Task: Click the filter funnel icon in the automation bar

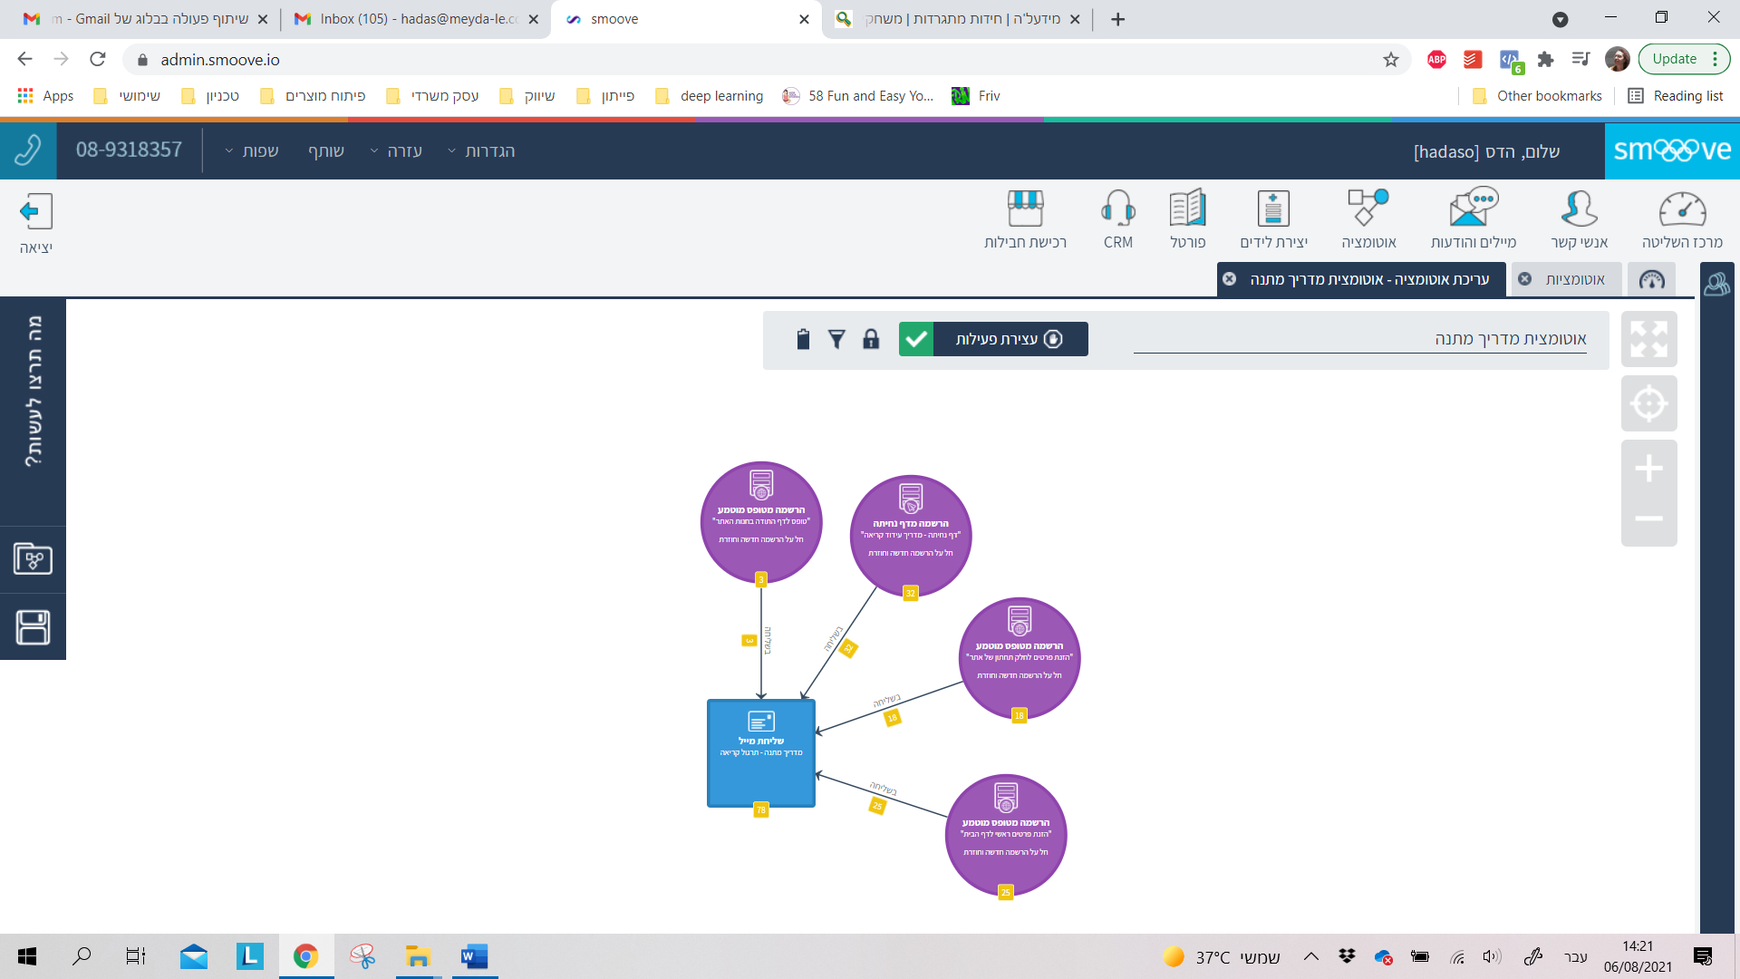Action: [836, 339]
